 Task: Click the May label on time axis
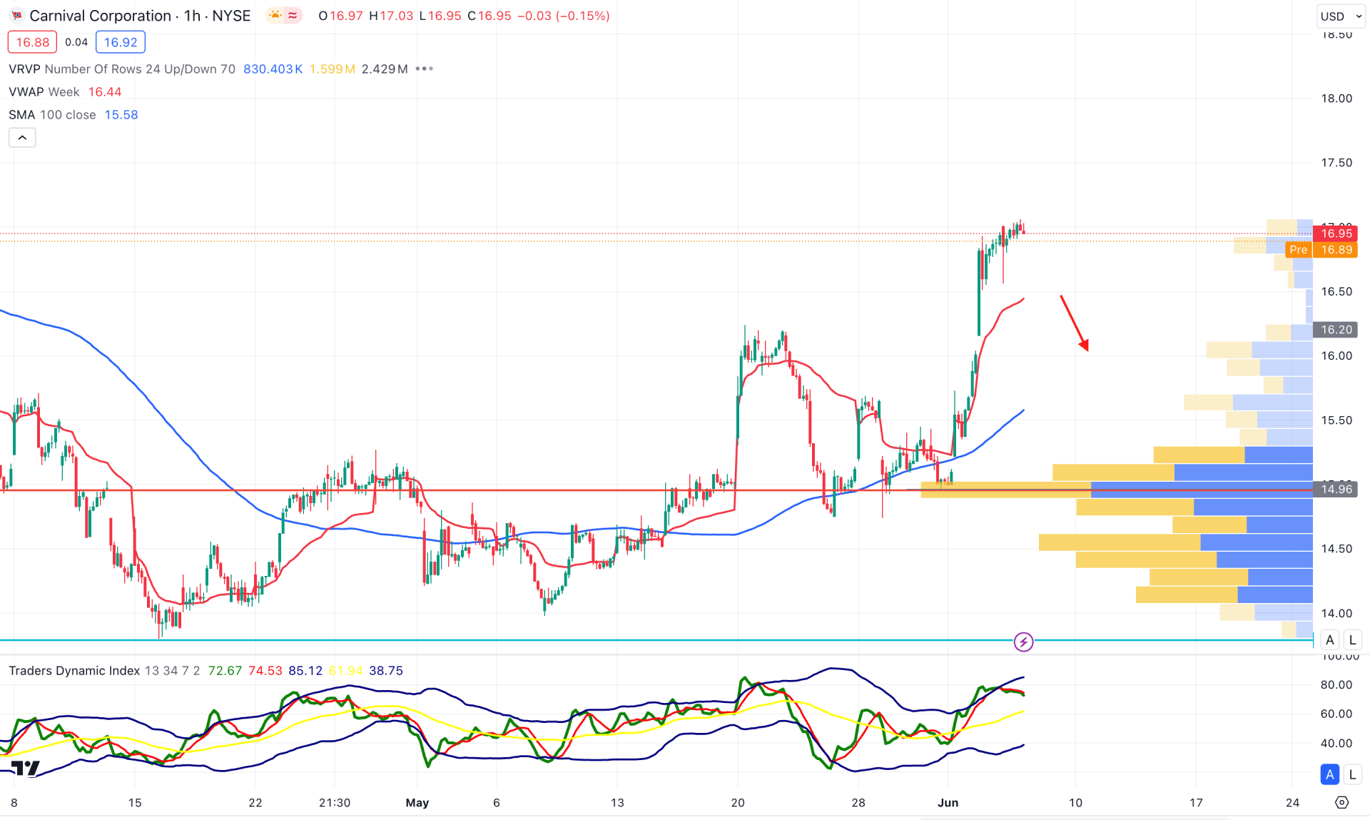click(417, 803)
